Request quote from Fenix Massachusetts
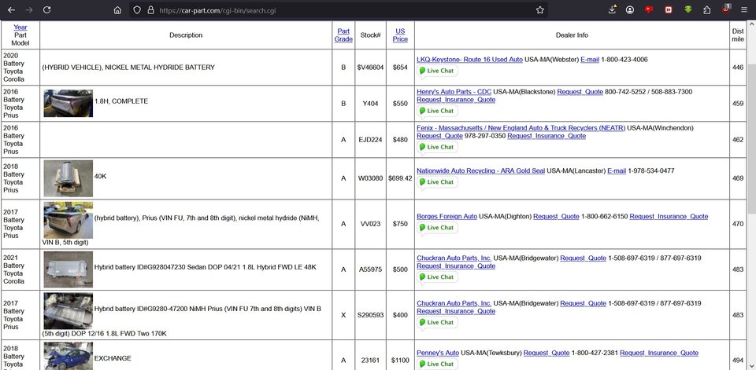756x370 pixels. pos(439,136)
